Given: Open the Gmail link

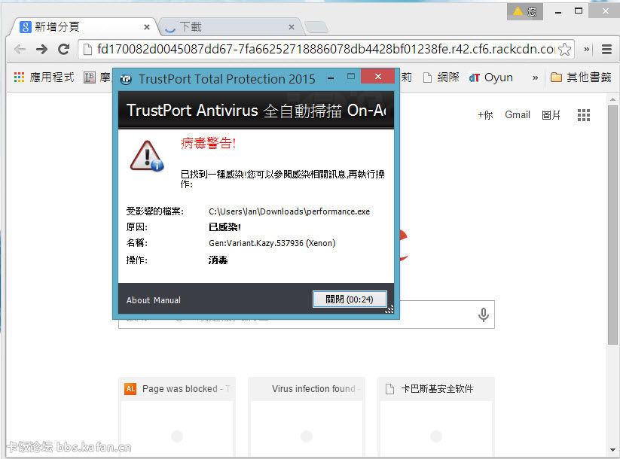Looking at the screenshot, I should (518, 115).
